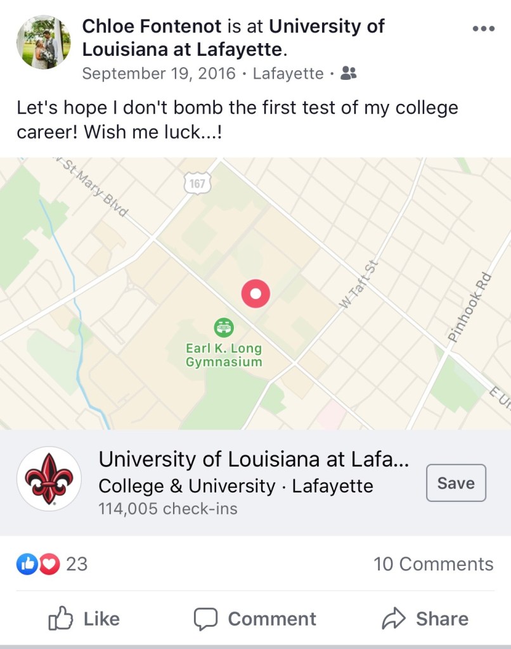Save the University of Louisiana place

(456, 483)
